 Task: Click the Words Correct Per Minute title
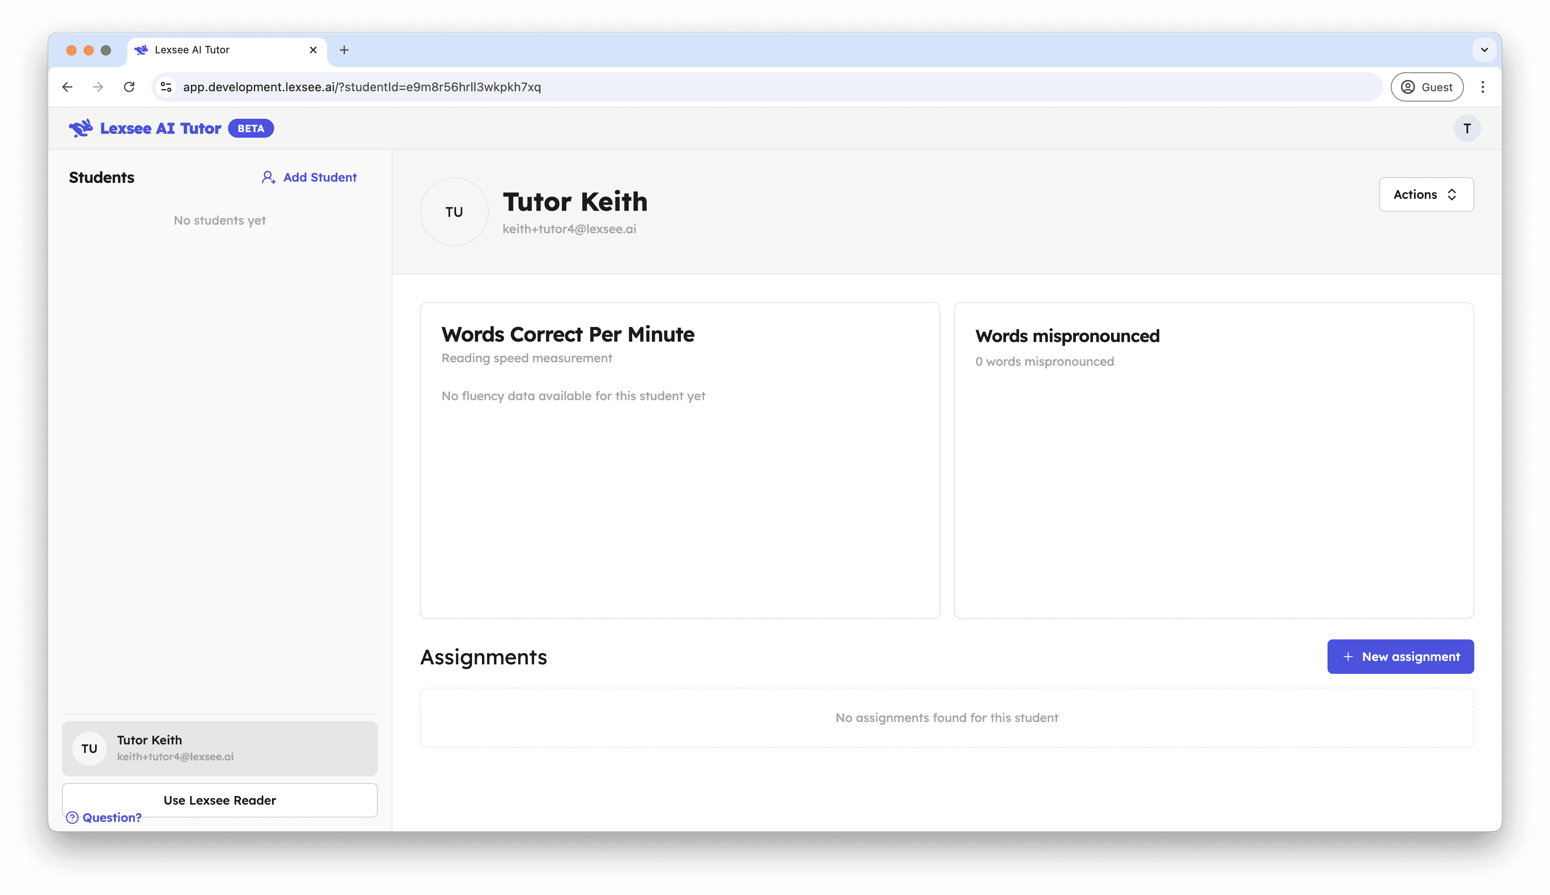[568, 334]
